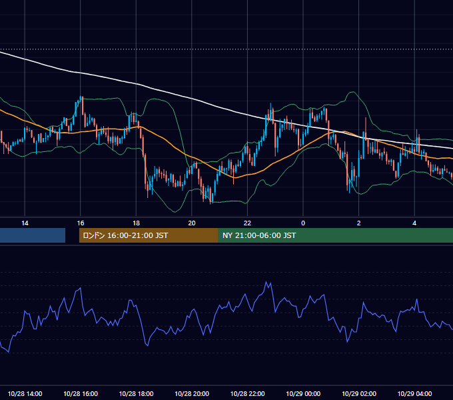Click hour label 18 on price chart axis
Screen dimensions: 453x400
tap(136, 223)
